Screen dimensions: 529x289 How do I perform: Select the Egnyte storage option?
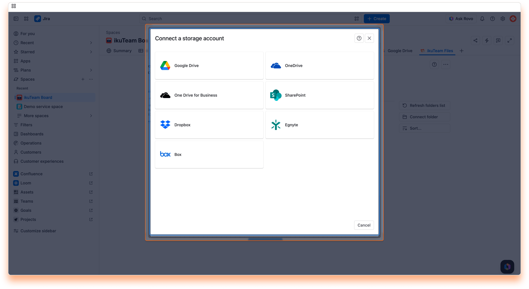coord(320,125)
